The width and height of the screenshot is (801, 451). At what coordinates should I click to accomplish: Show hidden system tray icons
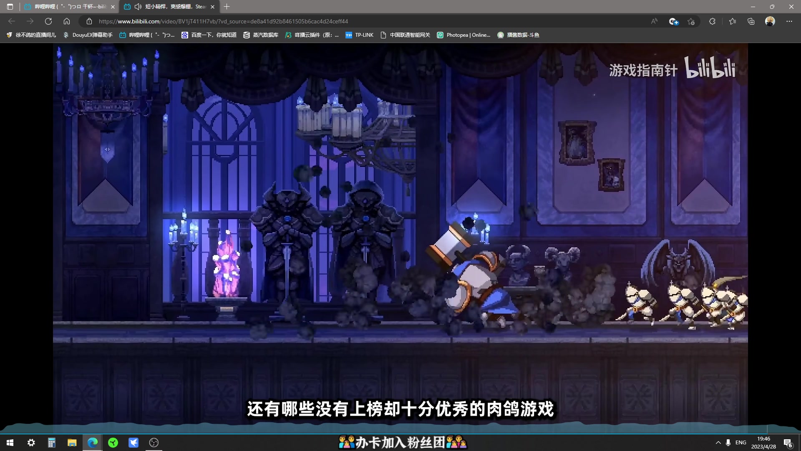718,443
